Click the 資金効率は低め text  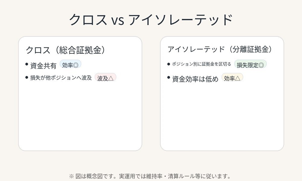click(x=195, y=79)
